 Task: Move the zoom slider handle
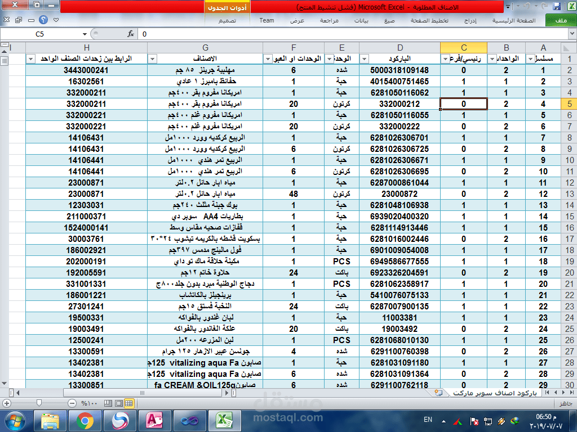[x=39, y=403]
